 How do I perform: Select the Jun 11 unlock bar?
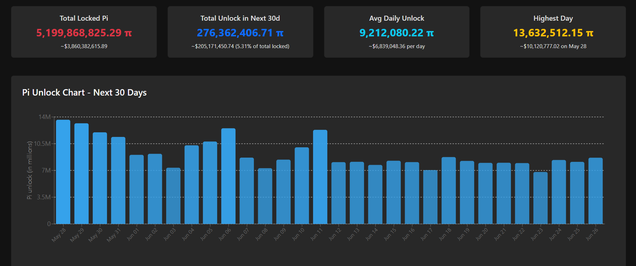(x=320, y=177)
